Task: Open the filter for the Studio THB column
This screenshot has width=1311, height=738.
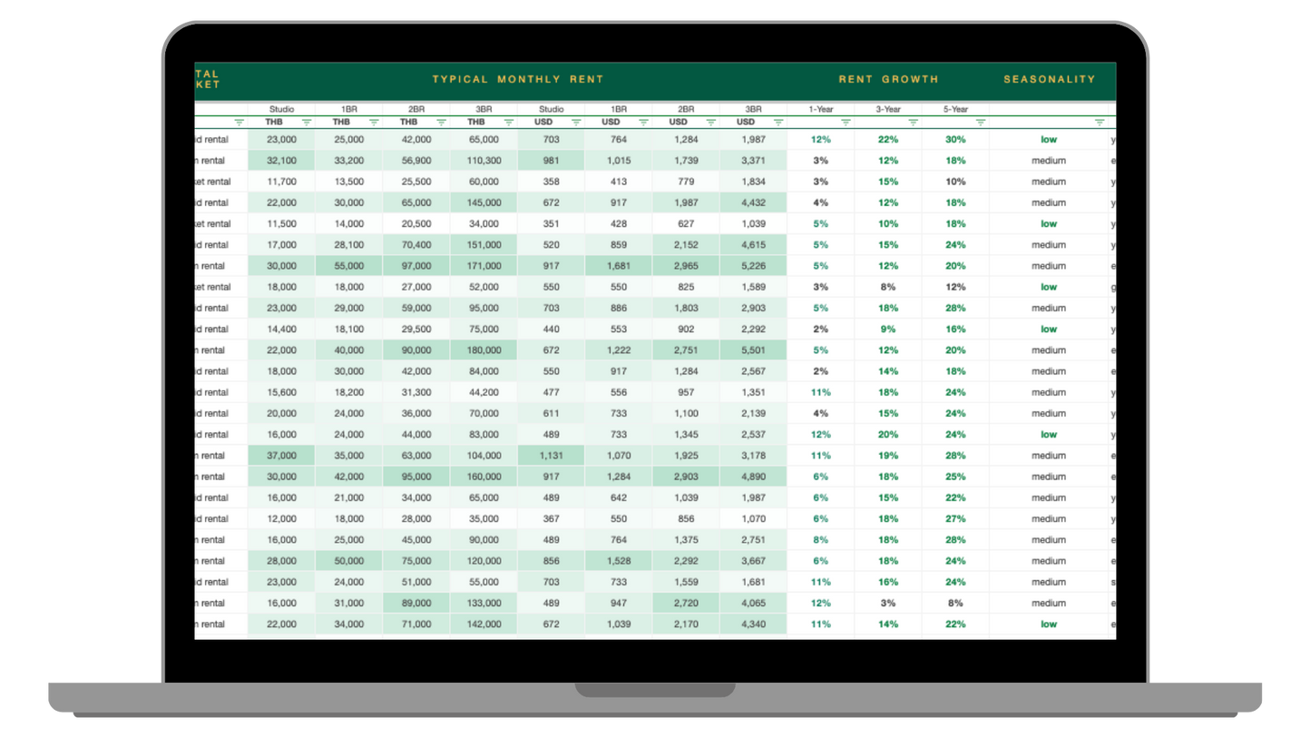Action: pyautogui.click(x=307, y=121)
